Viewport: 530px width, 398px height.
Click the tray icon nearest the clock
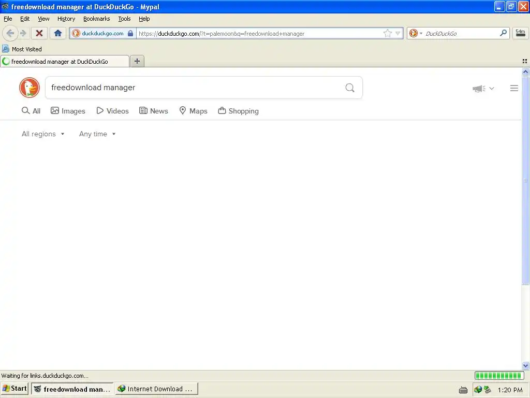tap(487, 390)
